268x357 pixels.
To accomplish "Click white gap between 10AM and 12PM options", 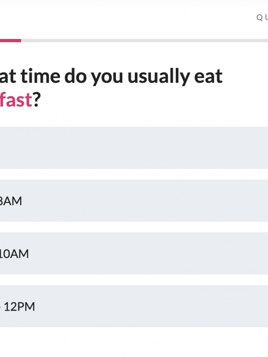I will (134, 280).
